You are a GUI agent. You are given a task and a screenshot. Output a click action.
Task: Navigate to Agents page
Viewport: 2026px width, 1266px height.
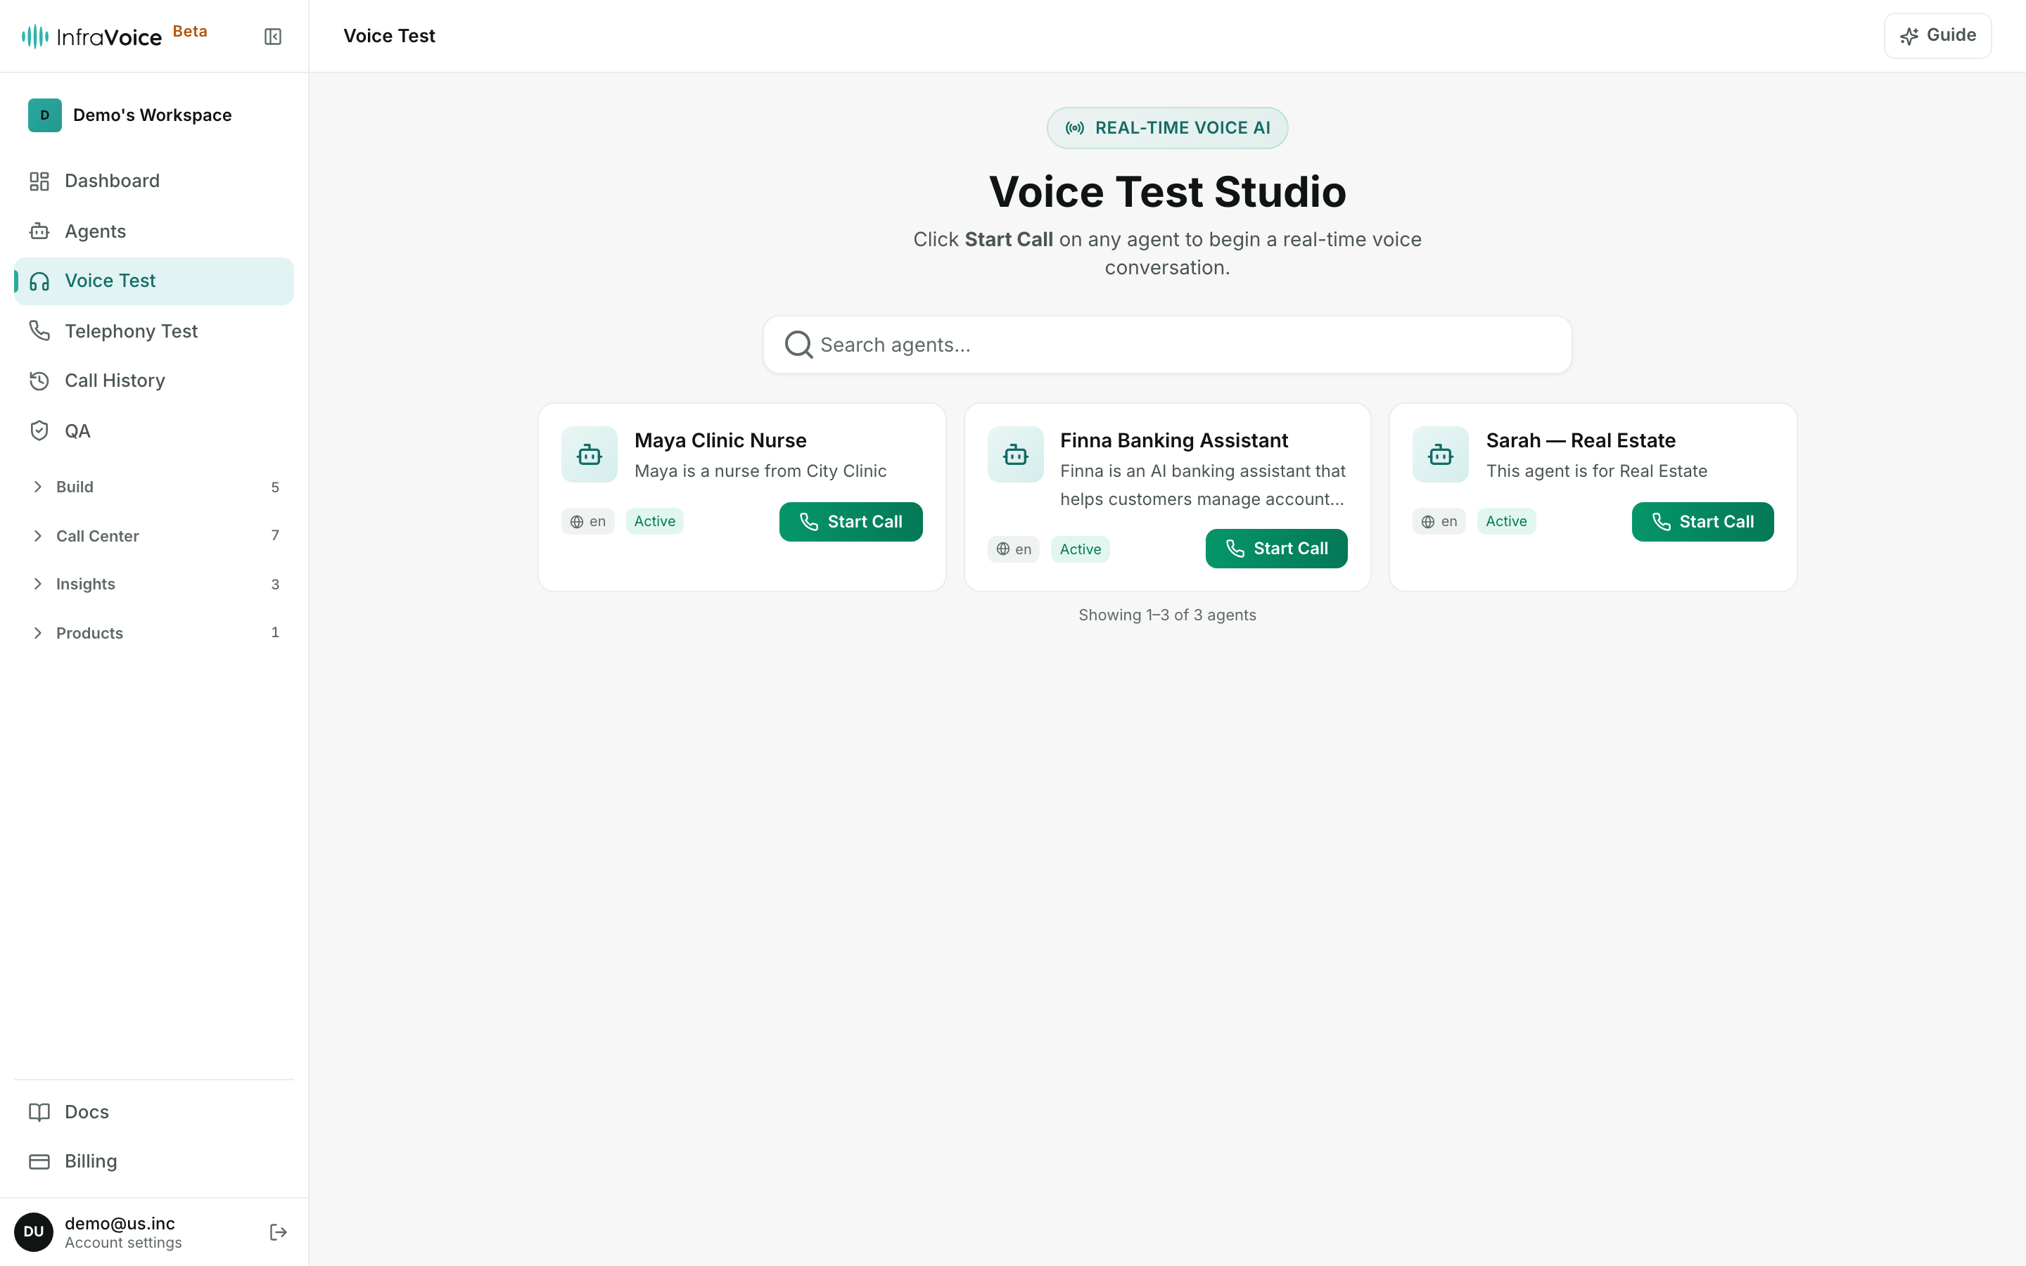point(154,231)
